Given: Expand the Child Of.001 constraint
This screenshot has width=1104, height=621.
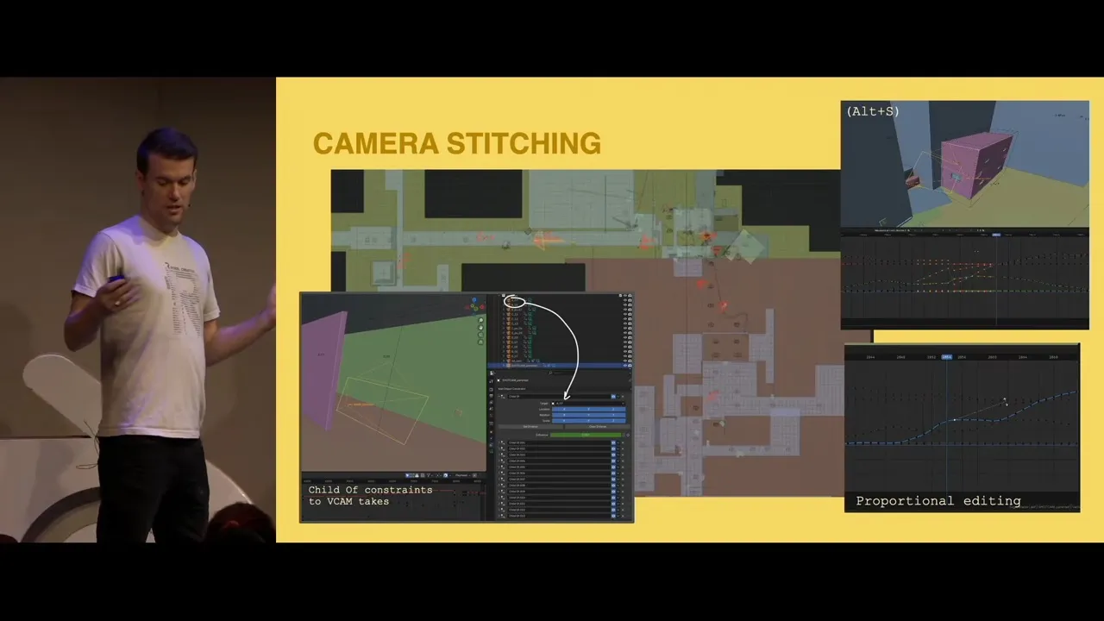Looking at the screenshot, I should [499, 442].
